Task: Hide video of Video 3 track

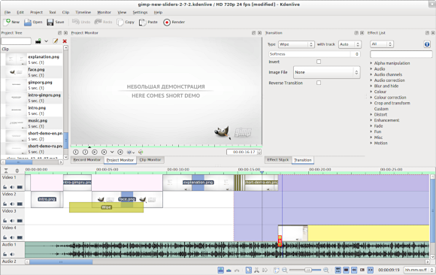Action: pos(20,221)
